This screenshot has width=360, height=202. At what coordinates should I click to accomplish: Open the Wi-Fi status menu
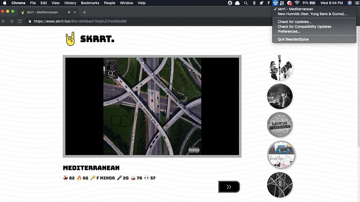point(297,3)
